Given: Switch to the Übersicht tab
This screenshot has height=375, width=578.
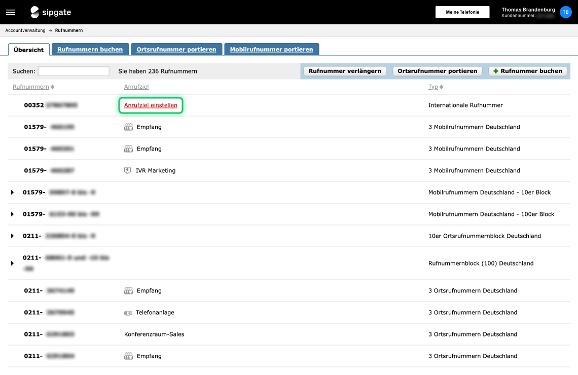Looking at the screenshot, I should pyautogui.click(x=29, y=49).
